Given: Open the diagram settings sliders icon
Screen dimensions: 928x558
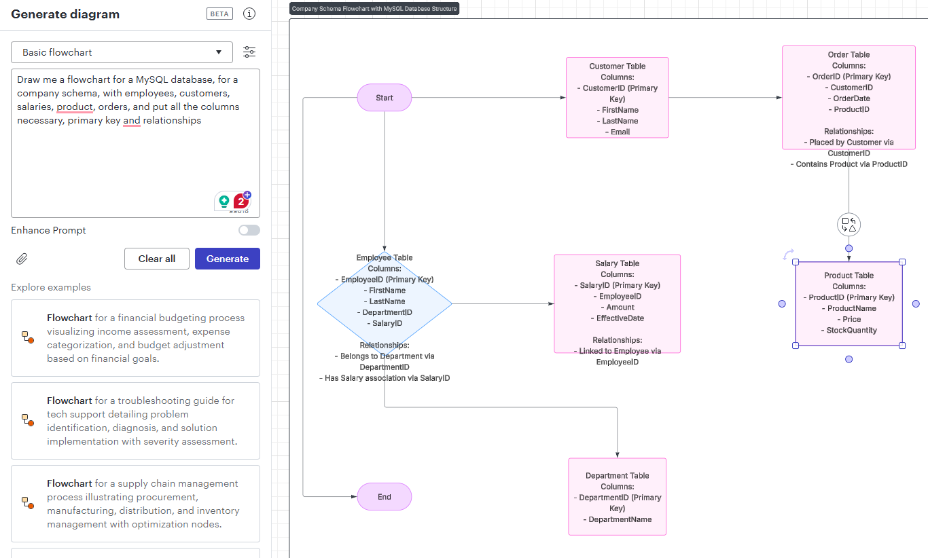Looking at the screenshot, I should click(x=249, y=52).
